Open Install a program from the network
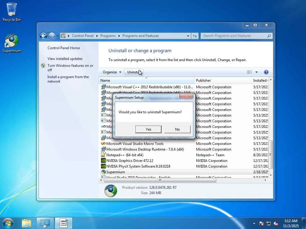 (x=68, y=79)
